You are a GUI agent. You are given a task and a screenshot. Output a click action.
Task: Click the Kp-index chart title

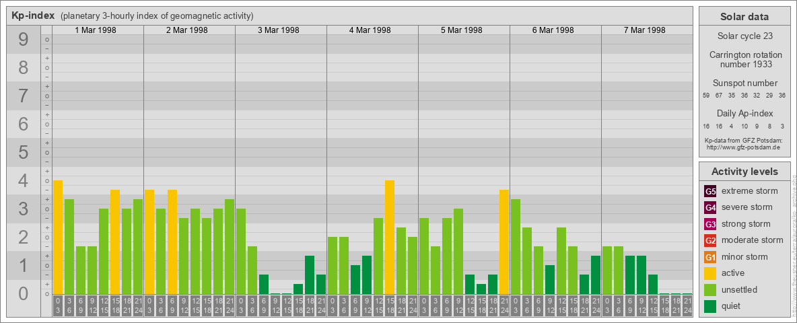point(33,15)
